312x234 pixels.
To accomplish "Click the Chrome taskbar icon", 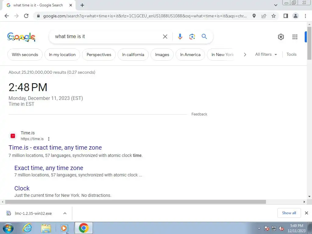I will (83, 228).
